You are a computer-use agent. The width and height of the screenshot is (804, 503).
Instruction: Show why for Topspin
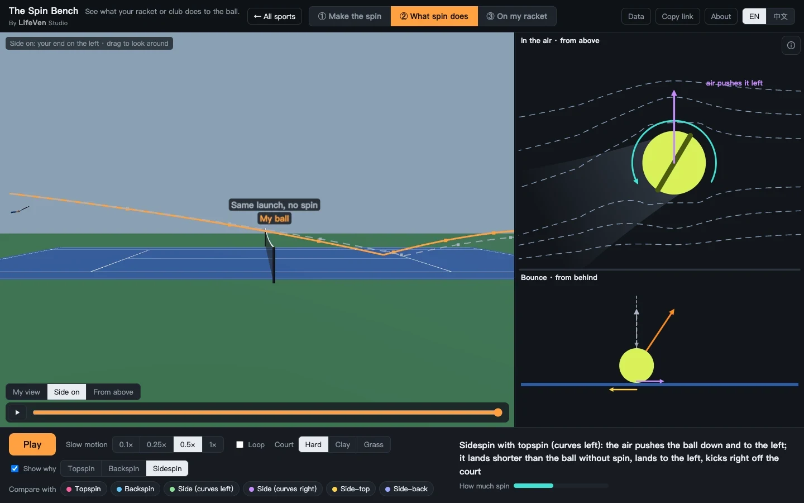[x=82, y=468]
